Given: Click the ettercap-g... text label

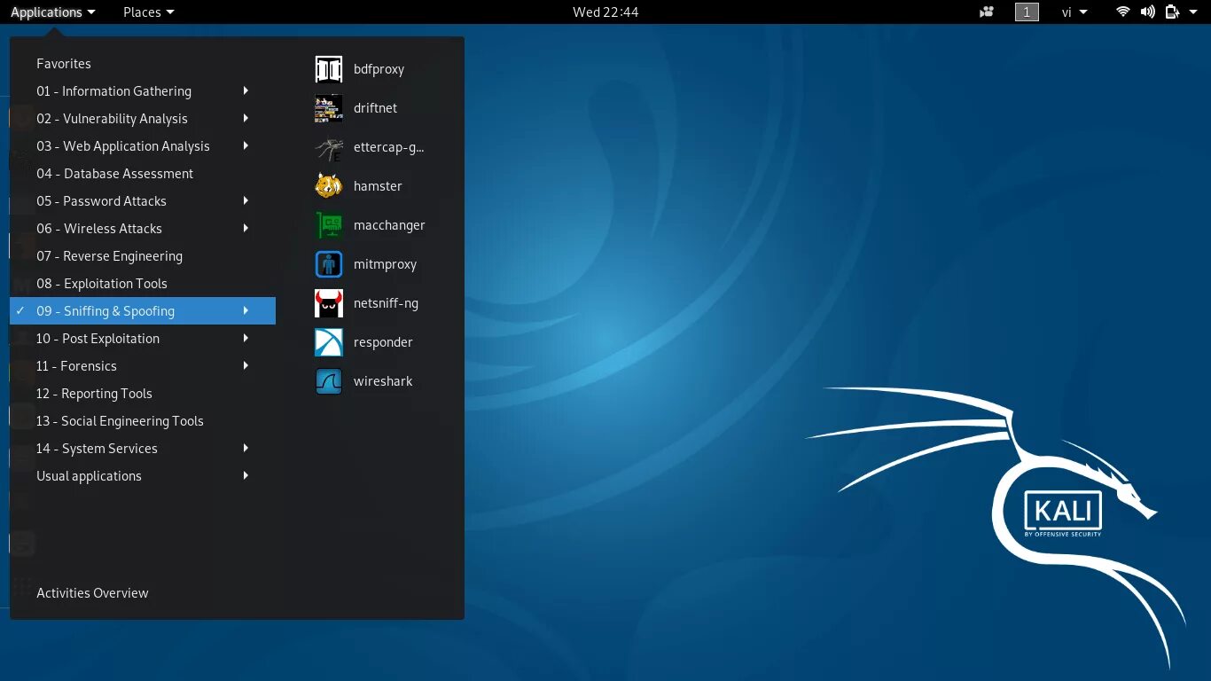Looking at the screenshot, I should (388, 147).
